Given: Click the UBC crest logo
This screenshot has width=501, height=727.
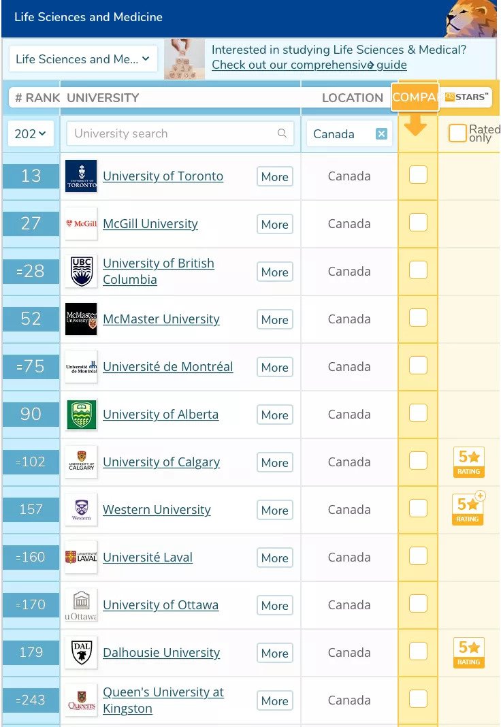Looking at the screenshot, I should tap(81, 271).
